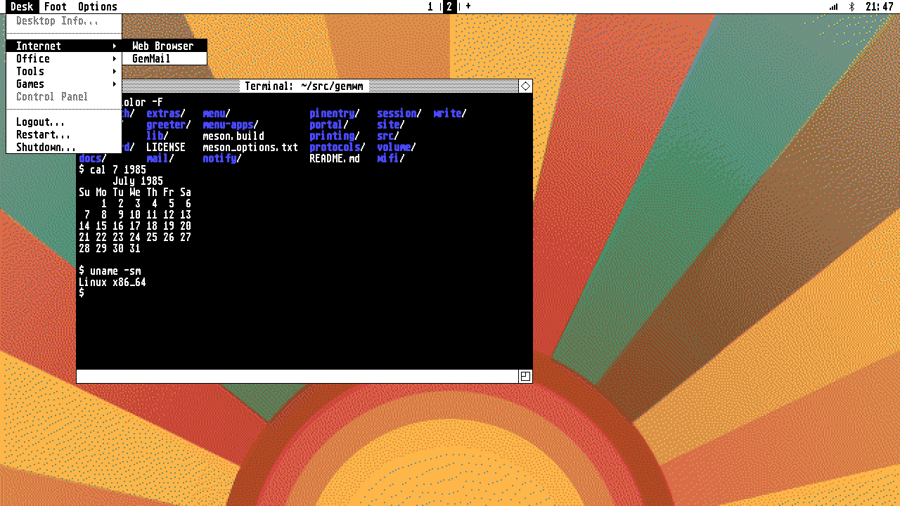Image resolution: width=900 pixels, height=506 pixels.
Task: Click the wifi/ directory entry
Action: [391, 158]
